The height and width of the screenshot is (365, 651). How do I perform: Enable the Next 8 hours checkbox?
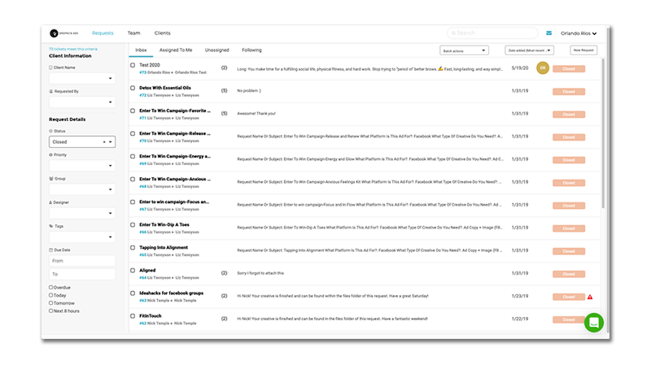tap(51, 311)
